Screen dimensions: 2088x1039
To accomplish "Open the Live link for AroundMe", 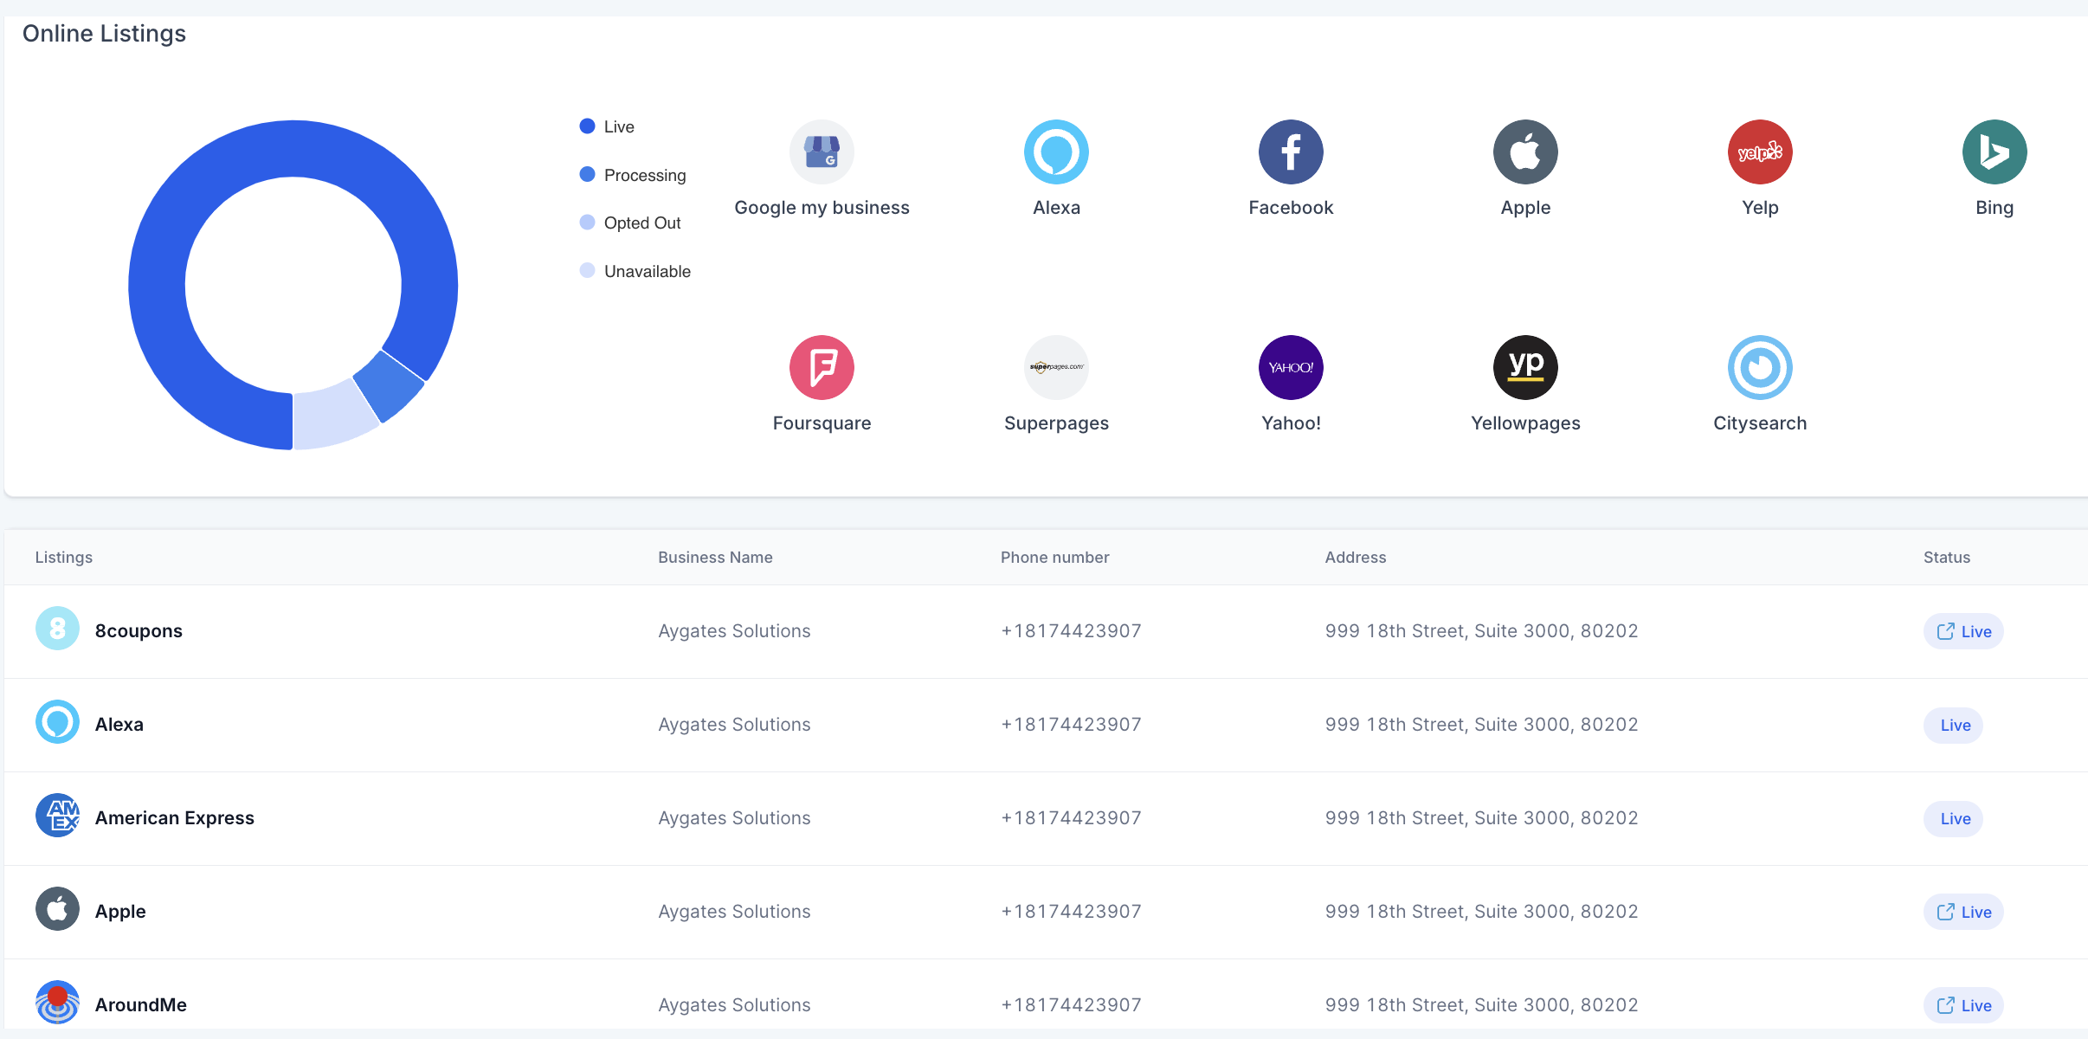I will coord(1963,1005).
